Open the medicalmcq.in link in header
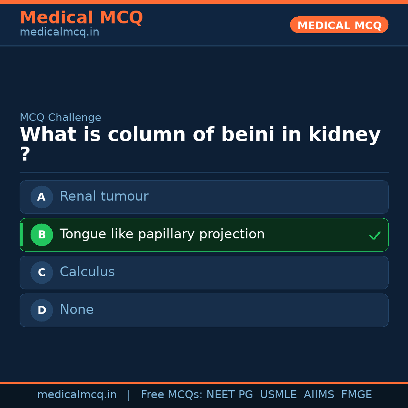This screenshot has height=408, width=408. pos(59,32)
